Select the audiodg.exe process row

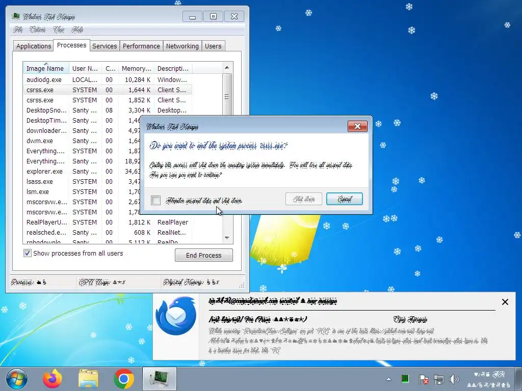108,80
